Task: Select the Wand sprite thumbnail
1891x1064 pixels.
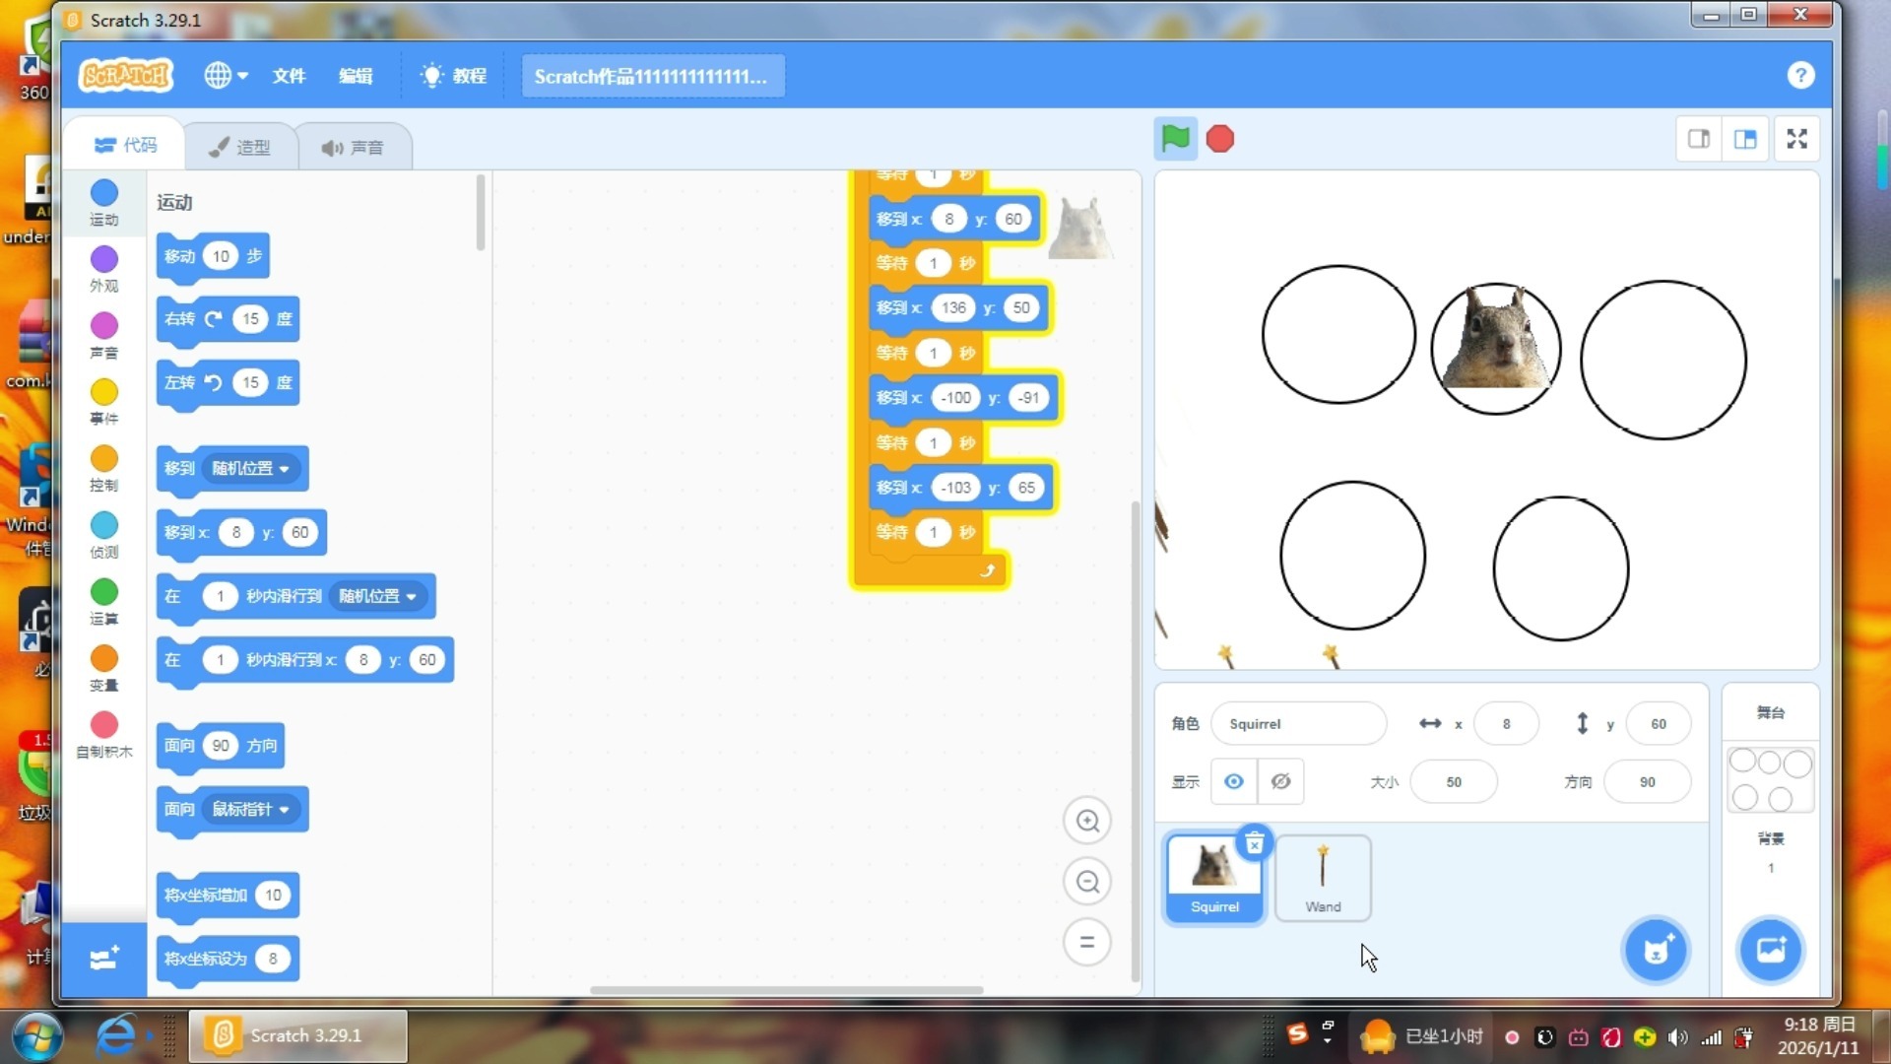Action: 1323,879
